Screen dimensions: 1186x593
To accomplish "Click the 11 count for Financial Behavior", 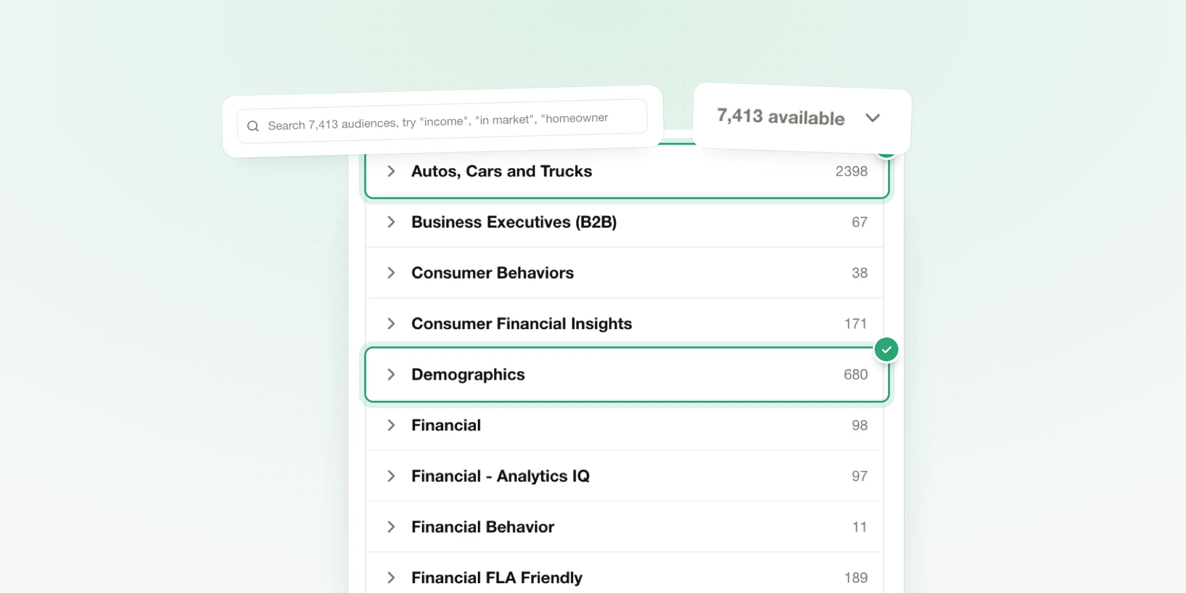I will [860, 527].
